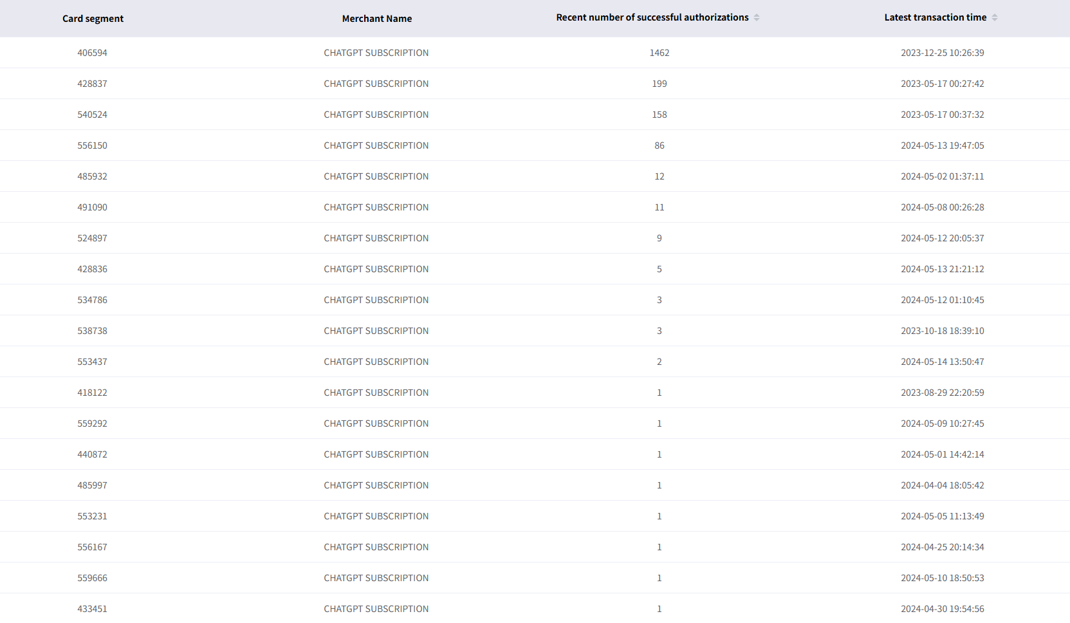This screenshot has width=1070, height=623.
Task: Click merchant name in row 485932
Action: pos(376,176)
